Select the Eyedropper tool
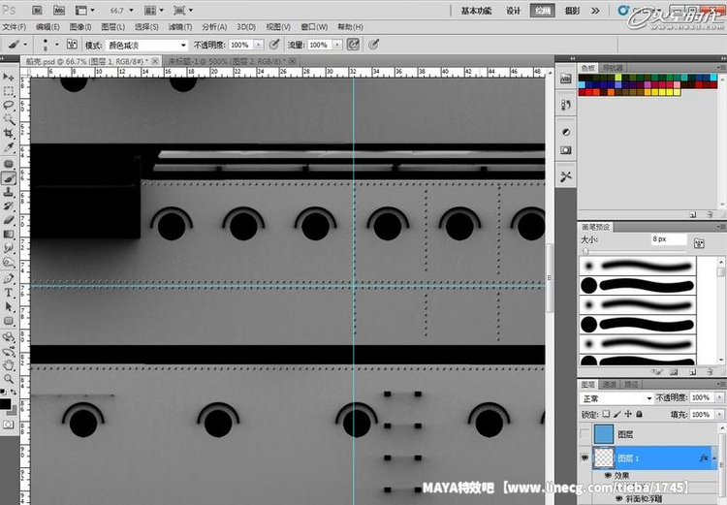 [9, 147]
